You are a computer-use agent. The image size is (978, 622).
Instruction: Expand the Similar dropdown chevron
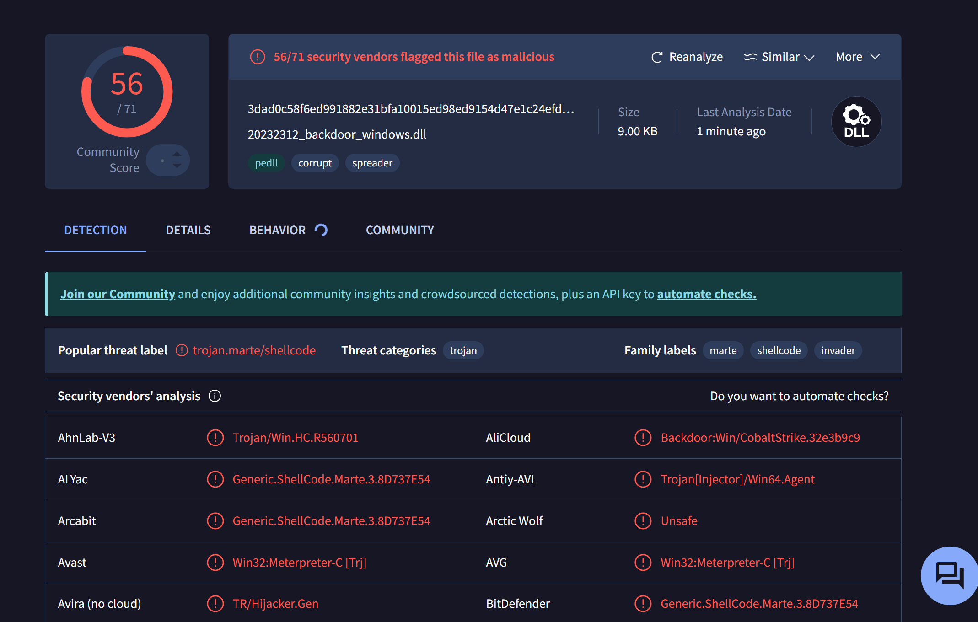point(809,58)
